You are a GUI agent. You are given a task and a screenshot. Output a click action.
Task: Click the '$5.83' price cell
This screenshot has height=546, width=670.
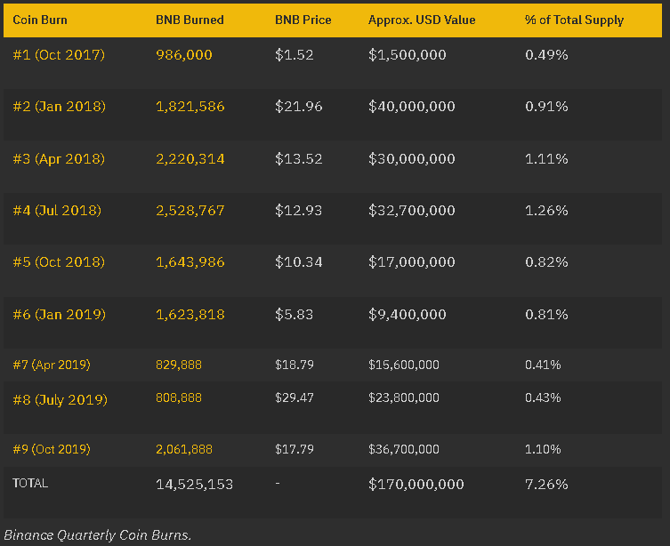295,315
